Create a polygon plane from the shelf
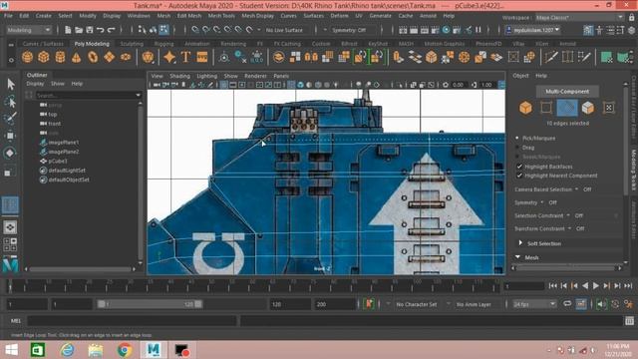This screenshot has width=638, height=359. tap(109, 57)
